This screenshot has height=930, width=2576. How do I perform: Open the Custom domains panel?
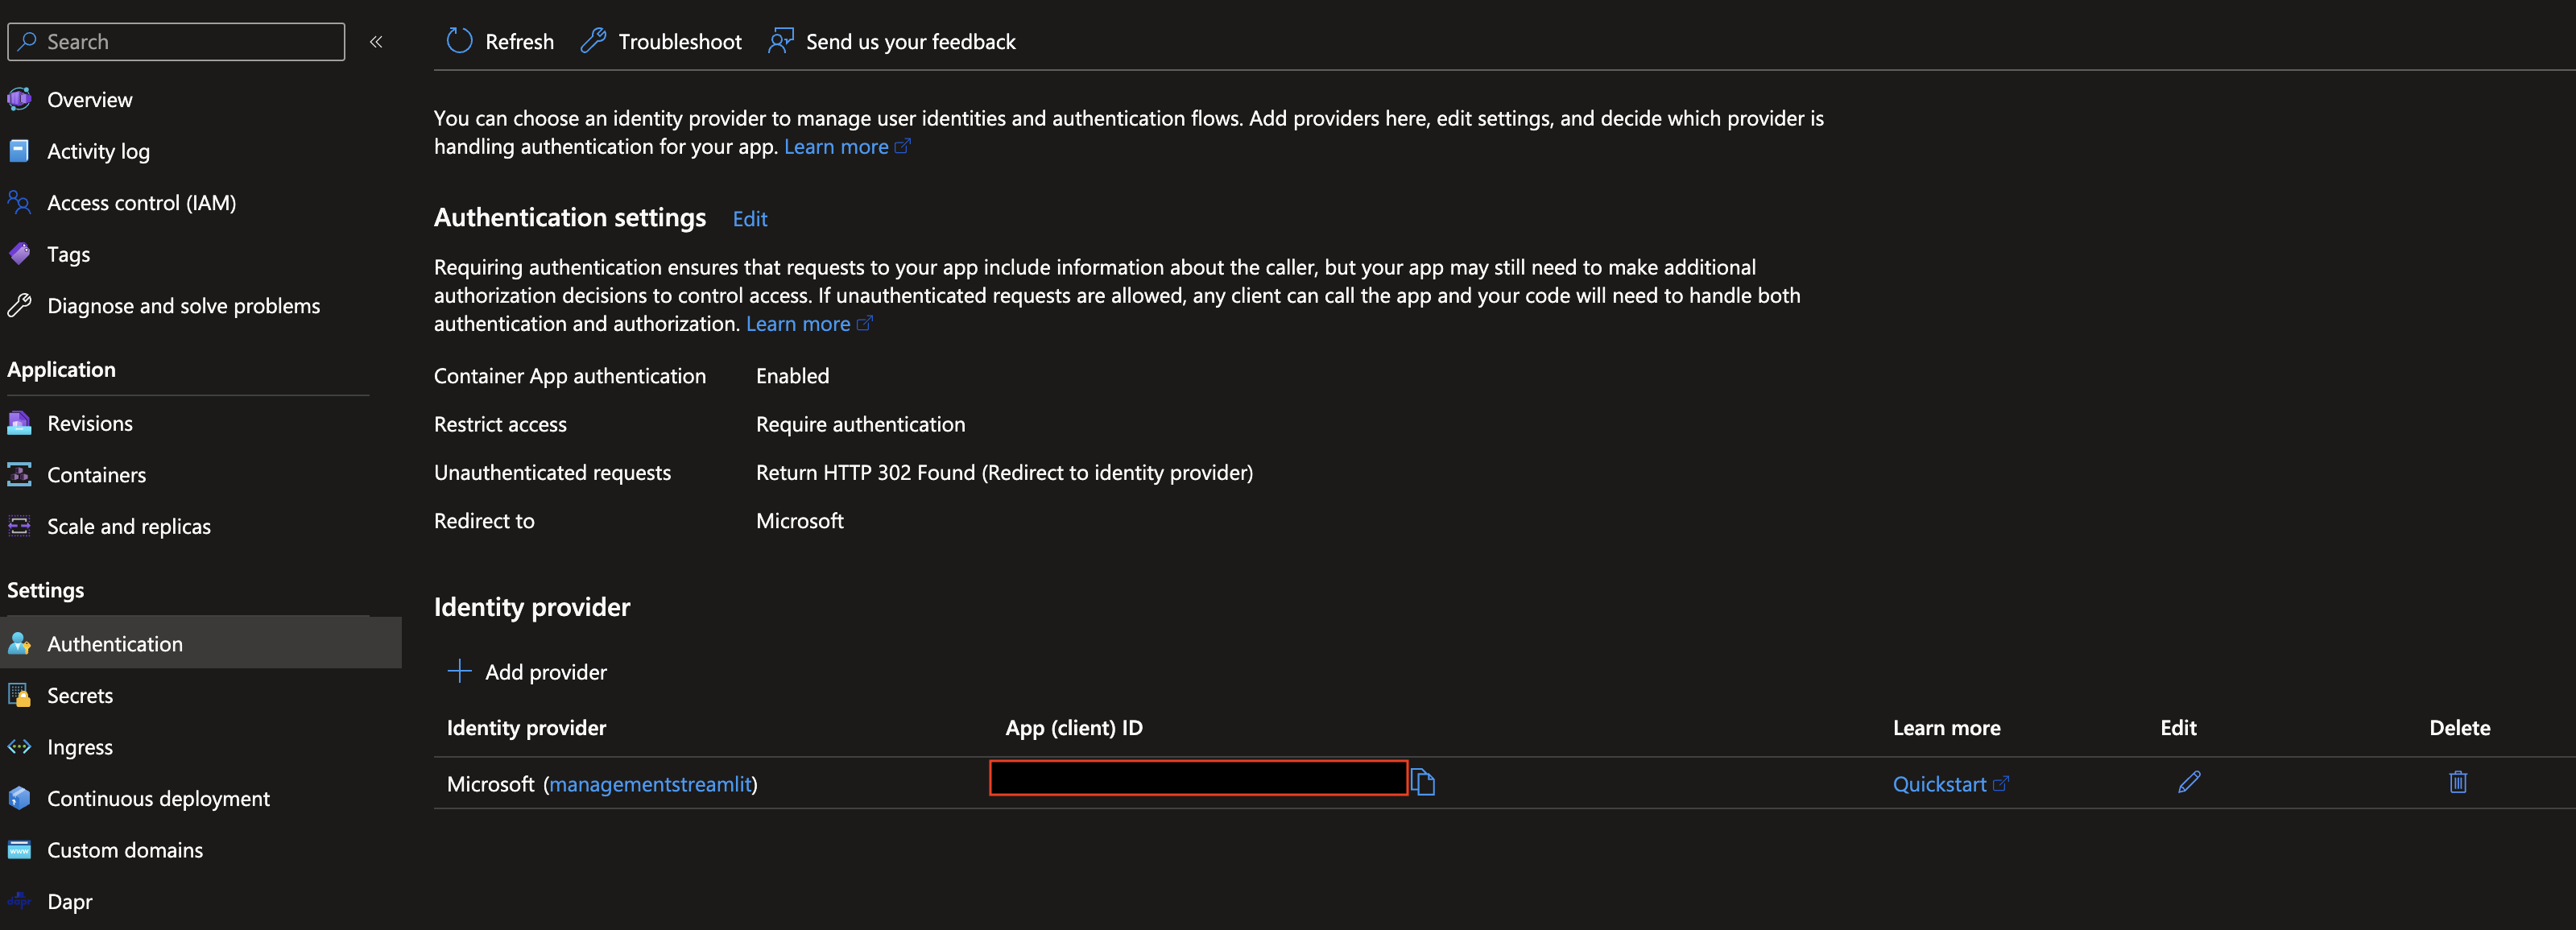[124, 850]
